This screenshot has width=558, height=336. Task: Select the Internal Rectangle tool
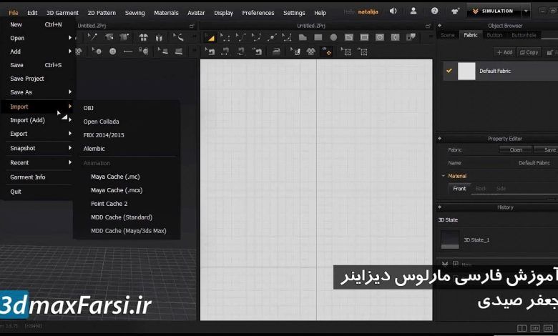(x=364, y=37)
